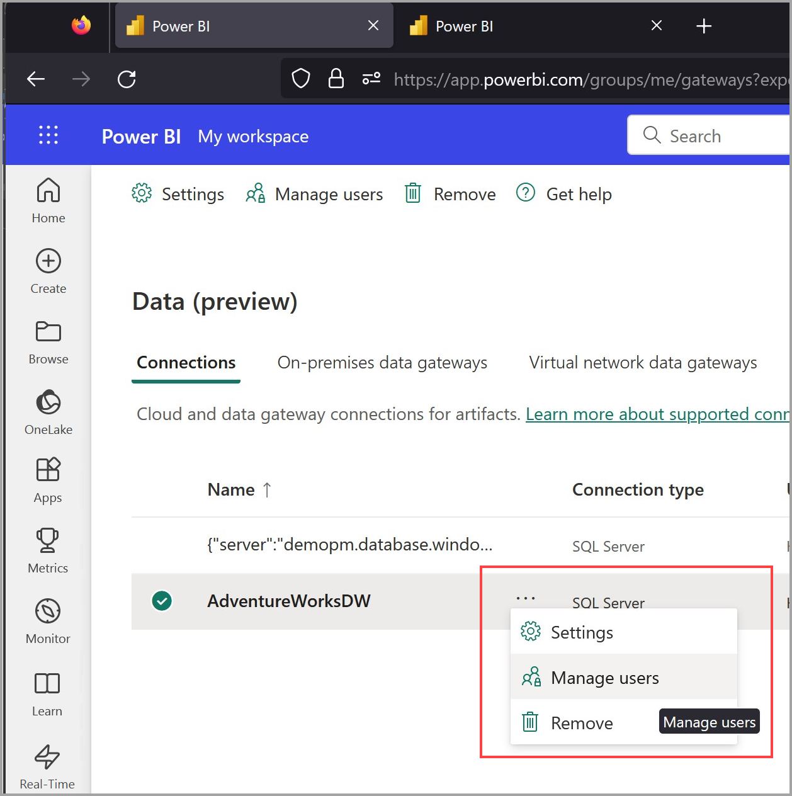Screen dimensions: 792x796
Task: Choose Manage users from the context menu
Action: [x=623, y=677]
